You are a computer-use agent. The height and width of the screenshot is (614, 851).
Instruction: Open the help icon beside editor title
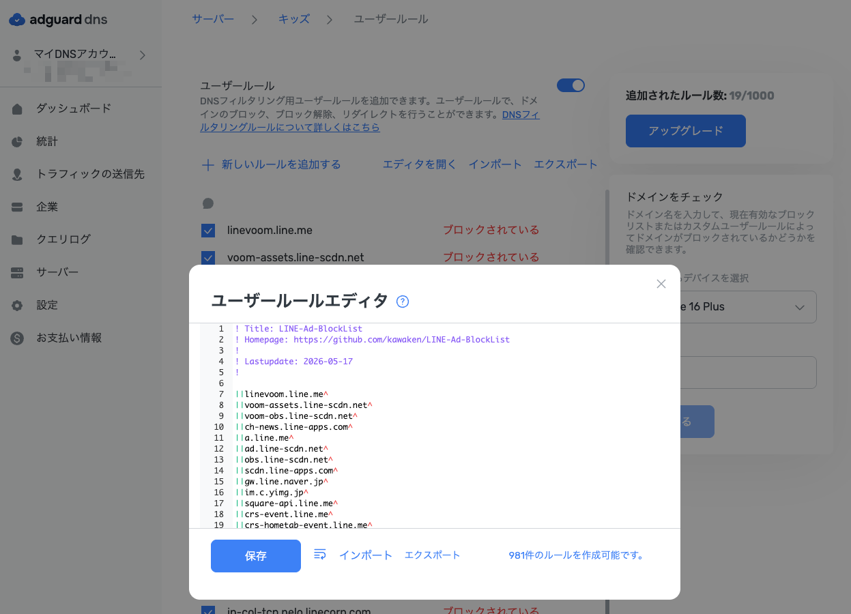coord(403,302)
